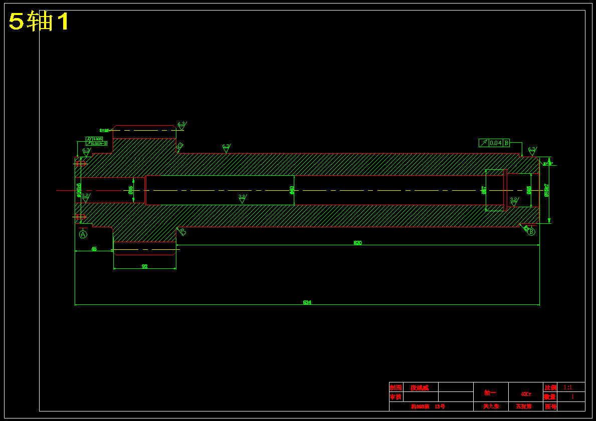
Task: Click the 6.3 roughness symbol beside the left tolerance frames
Action: coord(87,152)
